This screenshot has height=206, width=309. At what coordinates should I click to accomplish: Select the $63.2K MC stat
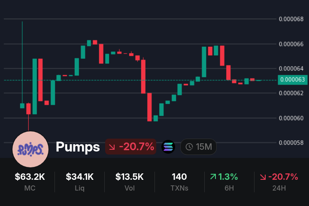30,181
